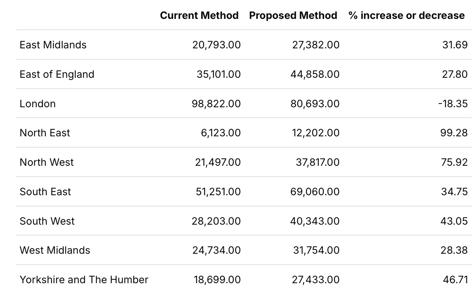Click the London row label

37,104
